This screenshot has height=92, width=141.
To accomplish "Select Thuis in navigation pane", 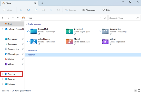I will click(x=12, y=24).
